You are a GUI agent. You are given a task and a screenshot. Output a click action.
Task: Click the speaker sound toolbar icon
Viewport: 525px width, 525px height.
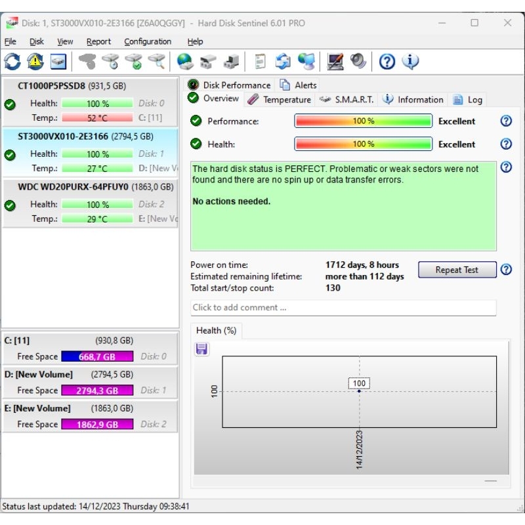358,62
